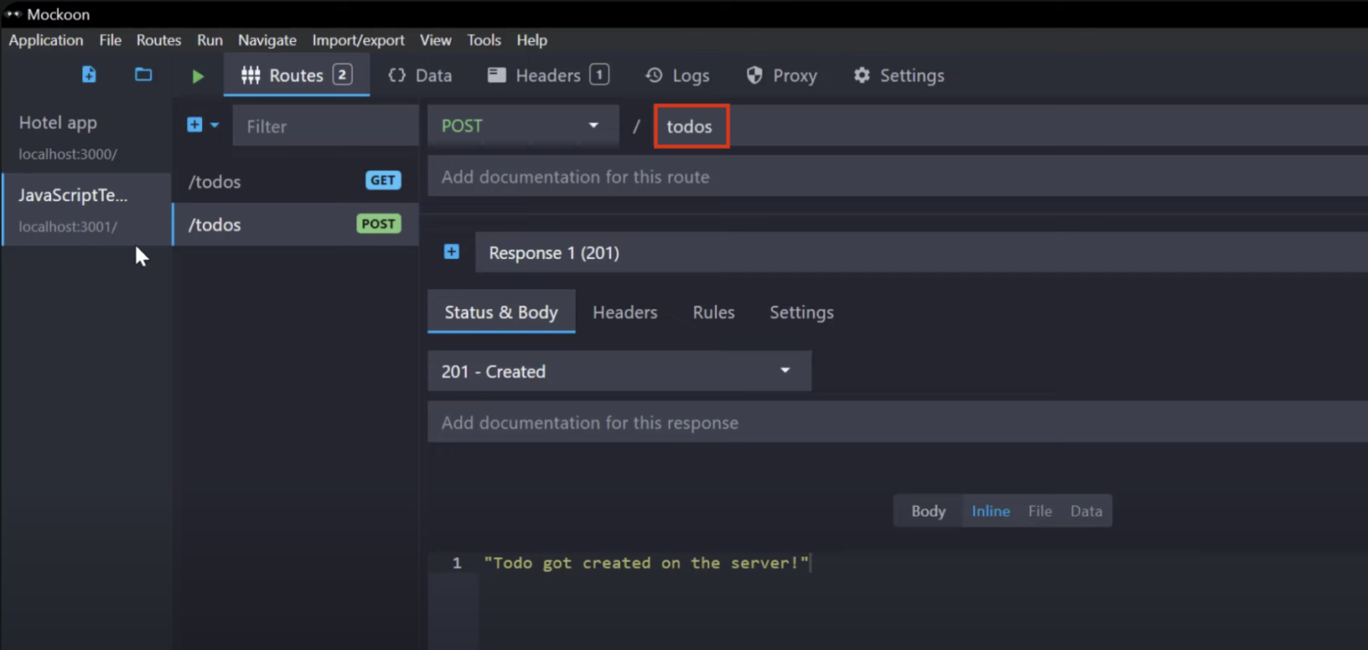The image size is (1368, 650).
Task: Switch body source to Data
Action: (x=1086, y=510)
